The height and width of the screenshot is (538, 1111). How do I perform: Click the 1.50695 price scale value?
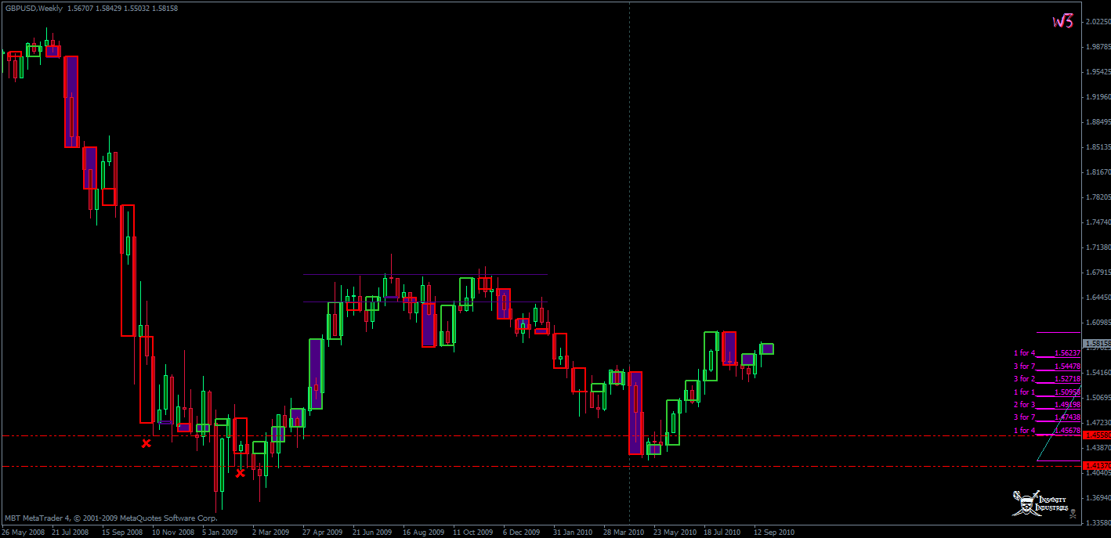coord(1098,397)
